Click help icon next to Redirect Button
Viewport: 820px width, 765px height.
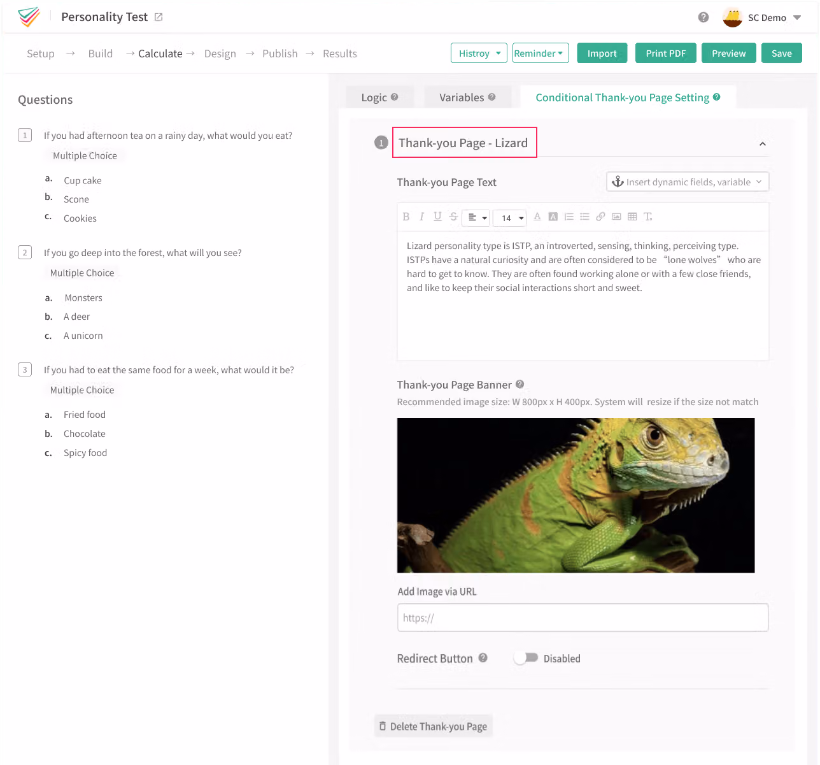tap(483, 658)
